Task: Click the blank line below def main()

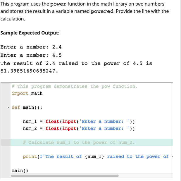Action: click(x=92, y=114)
